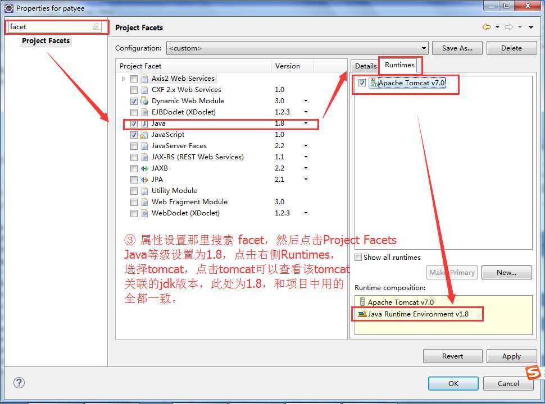Click the Properties window title icon

[x=8, y=8]
